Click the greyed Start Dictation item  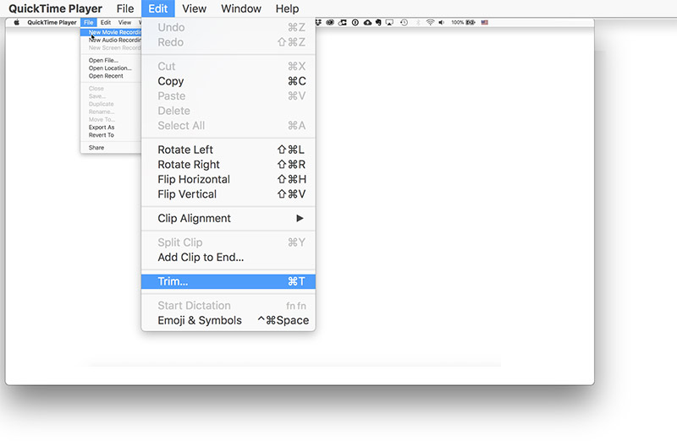point(228,306)
